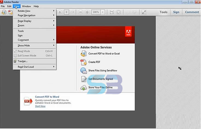The height and width of the screenshot is (129, 201).
Task: Click the page number input field
Action: (x=66, y=12)
